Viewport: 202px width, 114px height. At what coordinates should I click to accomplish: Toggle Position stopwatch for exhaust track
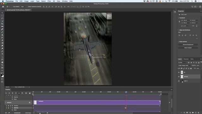[12, 106]
